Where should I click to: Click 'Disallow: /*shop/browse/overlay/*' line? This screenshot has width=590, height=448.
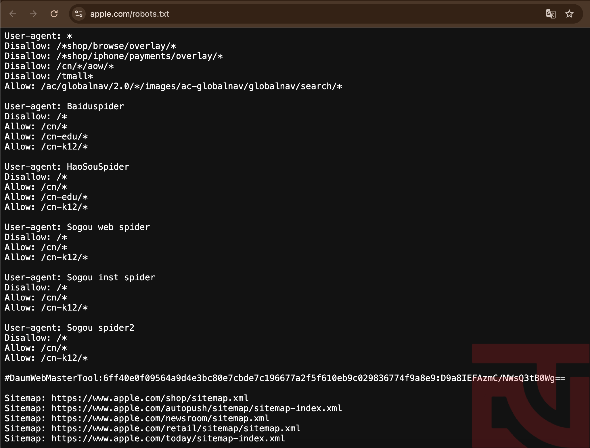pyautogui.click(x=90, y=46)
